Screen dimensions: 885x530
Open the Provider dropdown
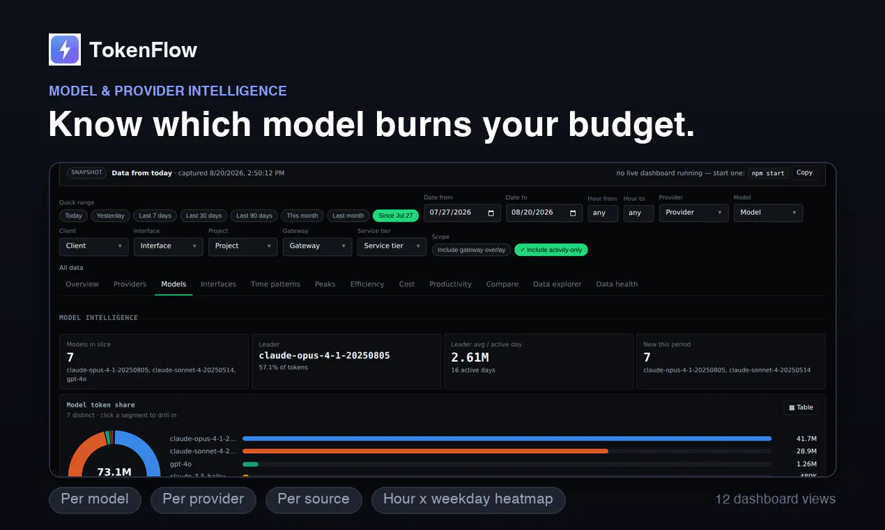(693, 213)
